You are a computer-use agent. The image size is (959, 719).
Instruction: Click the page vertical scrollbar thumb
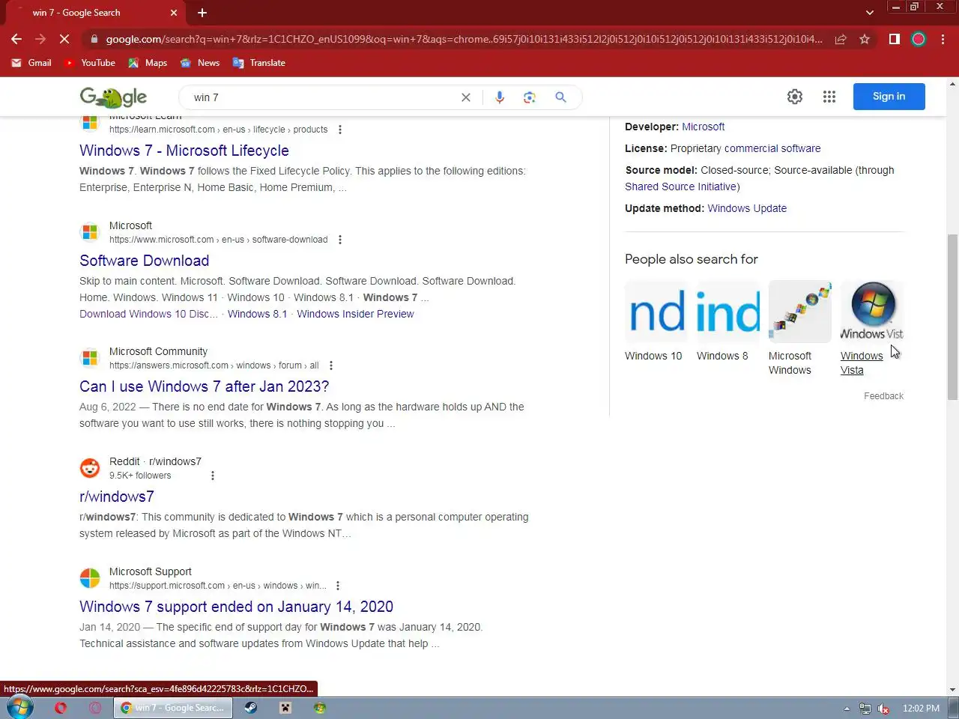[952, 318]
